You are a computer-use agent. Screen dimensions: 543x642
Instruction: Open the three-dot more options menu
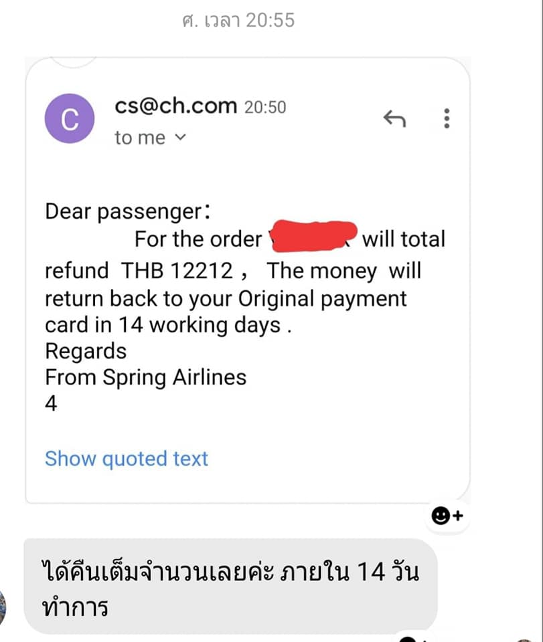coord(447,118)
